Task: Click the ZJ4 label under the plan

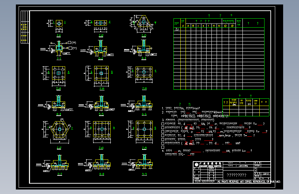Action: 59,89
